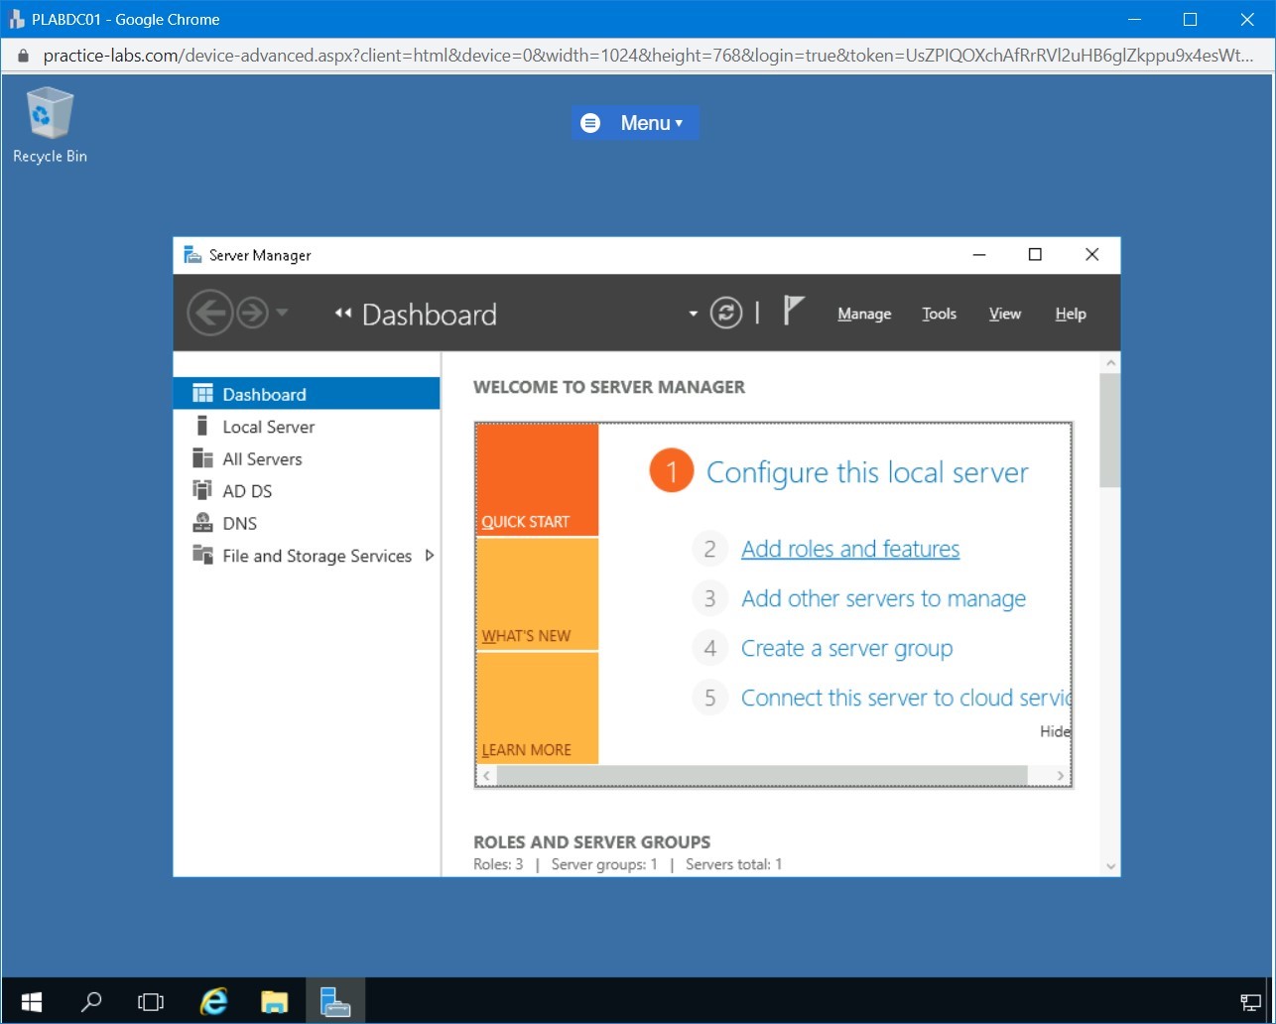
Task: Click Create a server group link
Action: [x=846, y=648]
